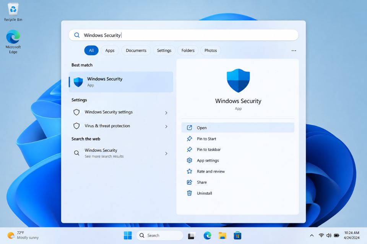Click the star icon for Rate and review
The width and height of the screenshot is (367, 244).
coord(189,172)
